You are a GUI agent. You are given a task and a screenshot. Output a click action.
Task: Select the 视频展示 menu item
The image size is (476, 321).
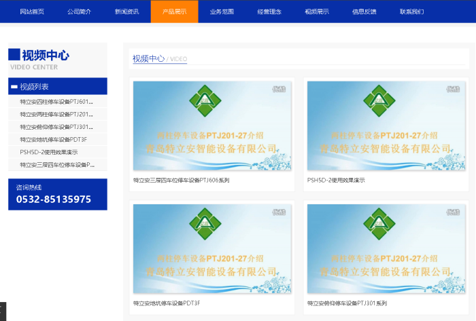317,12
